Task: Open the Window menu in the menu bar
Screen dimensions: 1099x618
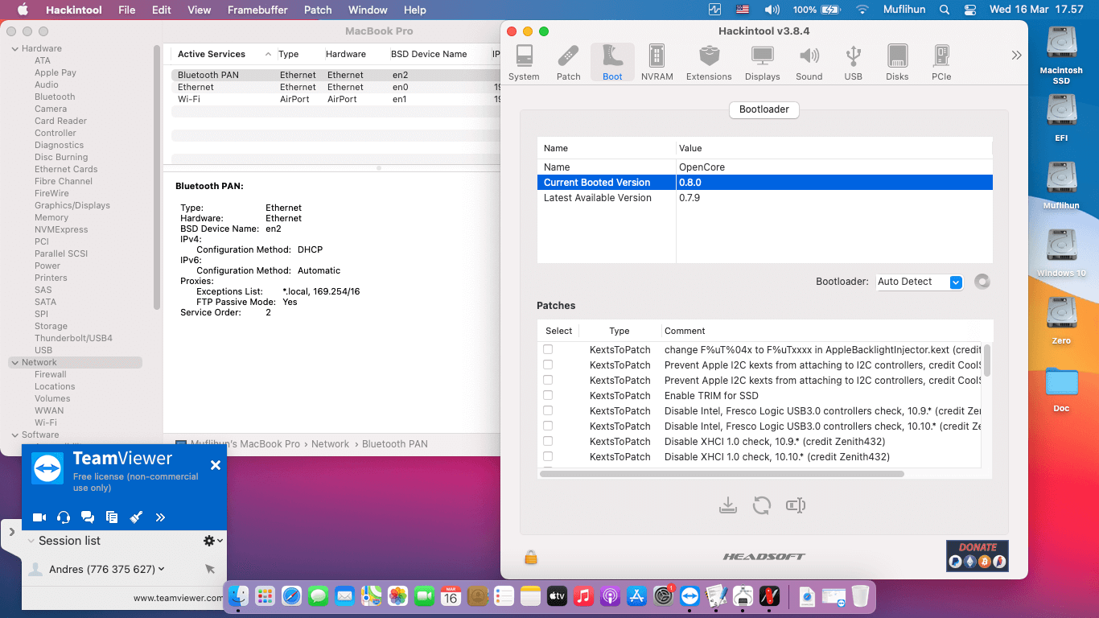Action: 367,10
